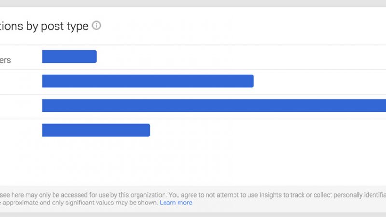Screen dimensions: 386x217
Task: Click empty space right of the second bar
Action: [318, 81]
